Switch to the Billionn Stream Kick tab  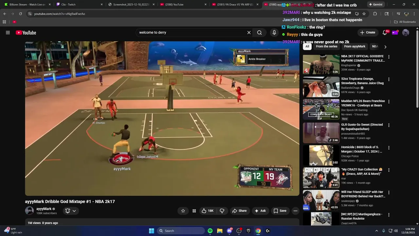click(27, 5)
